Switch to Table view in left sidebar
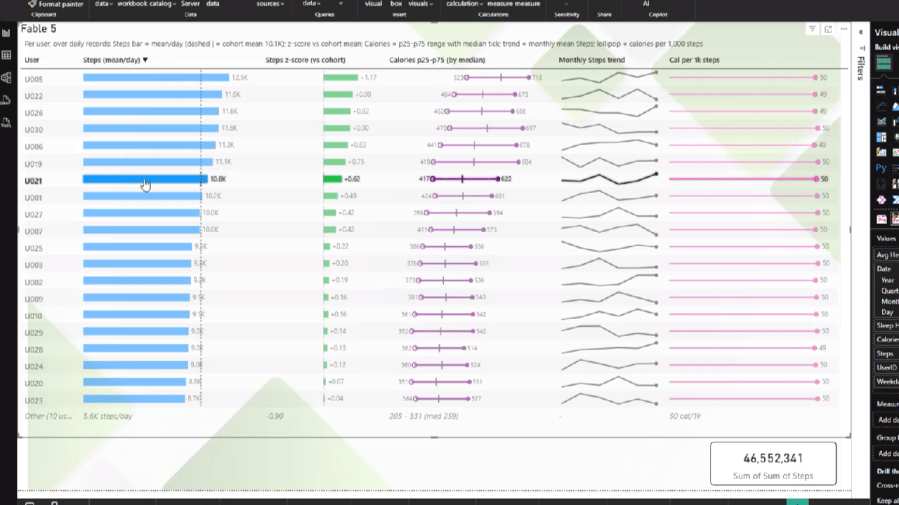899x505 pixels. coord(6,55)
